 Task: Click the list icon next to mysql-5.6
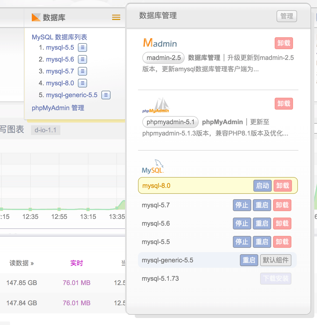coord(82,59)
